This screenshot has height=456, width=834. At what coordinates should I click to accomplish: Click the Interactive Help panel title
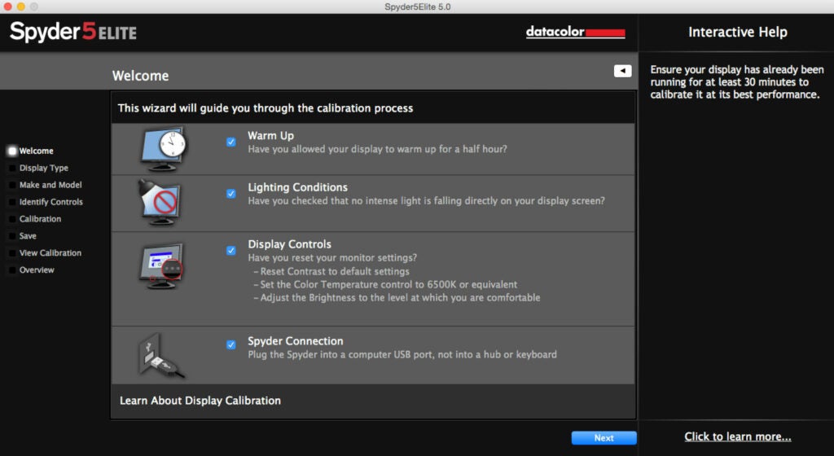point(738,32)
